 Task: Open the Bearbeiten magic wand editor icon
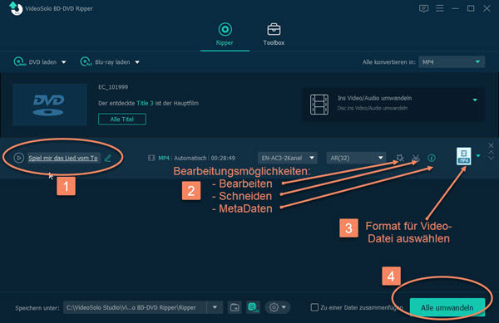coord(400,158)
